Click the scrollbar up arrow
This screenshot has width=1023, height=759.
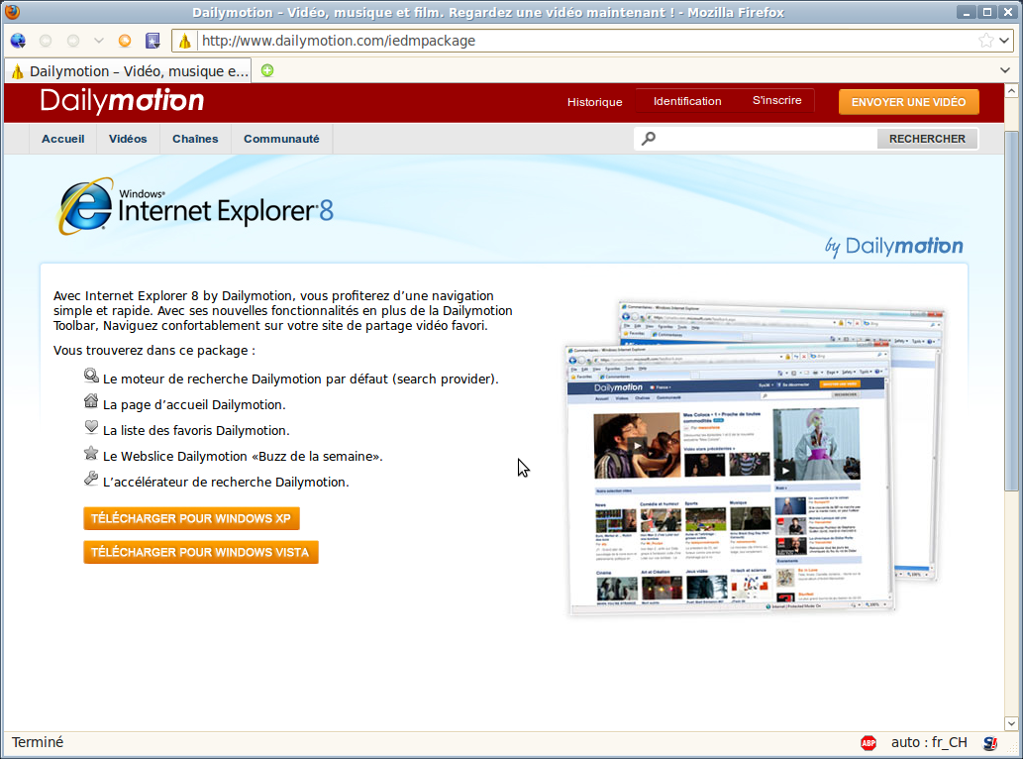1011,91
